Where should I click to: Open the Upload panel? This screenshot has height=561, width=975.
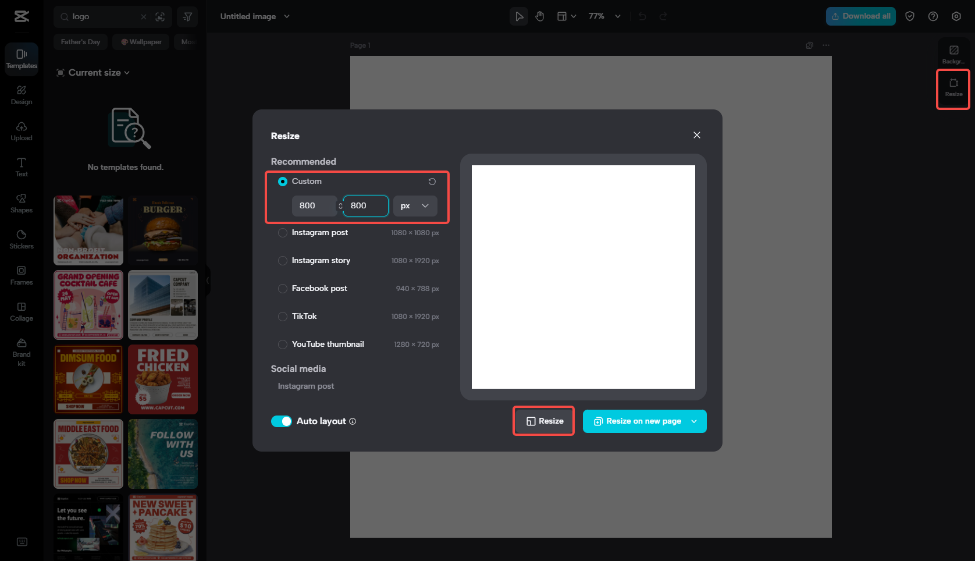[x=21, y=131]
